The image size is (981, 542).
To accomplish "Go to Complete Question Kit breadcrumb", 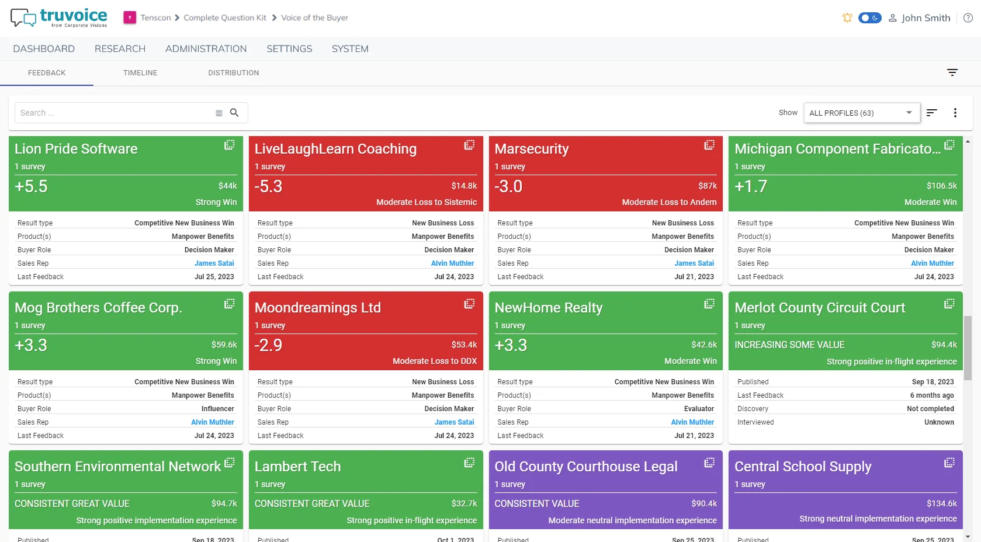I will [225, 18].
